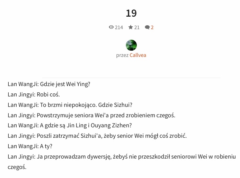Image resolution: width=240 pixels, height=178 pixels.
Task: Click the eye views icon
Action: (111, 27)
